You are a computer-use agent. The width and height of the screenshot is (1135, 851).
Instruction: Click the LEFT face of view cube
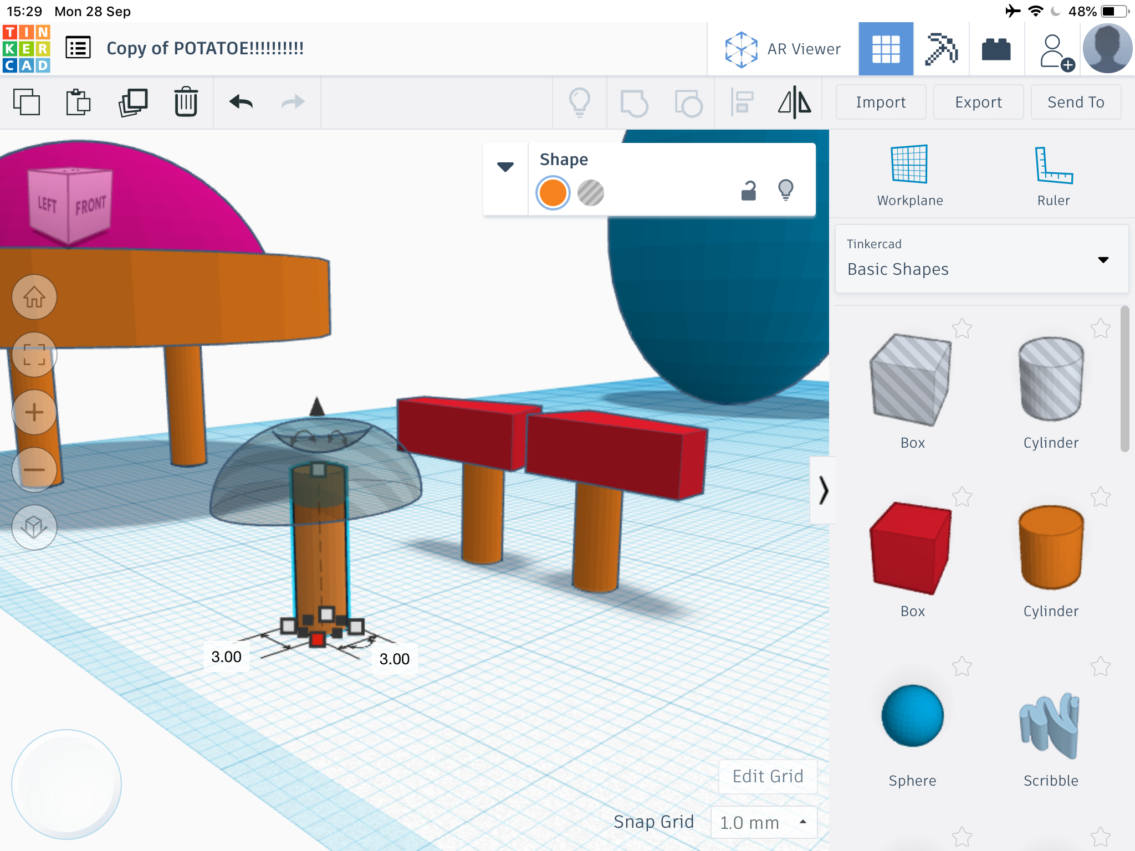pos(48,205)
